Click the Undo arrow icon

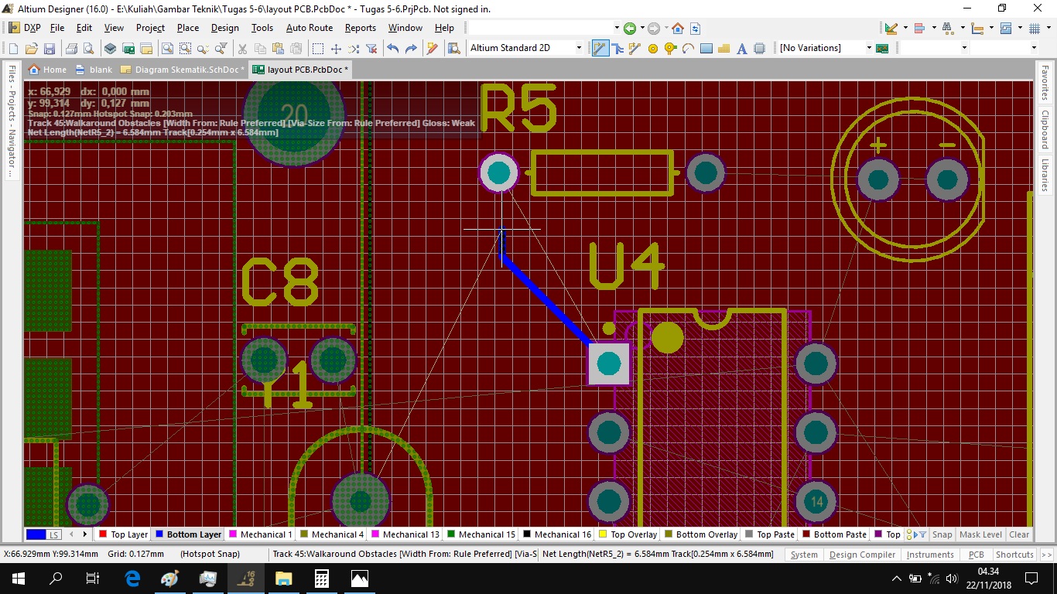click(393, 49)
